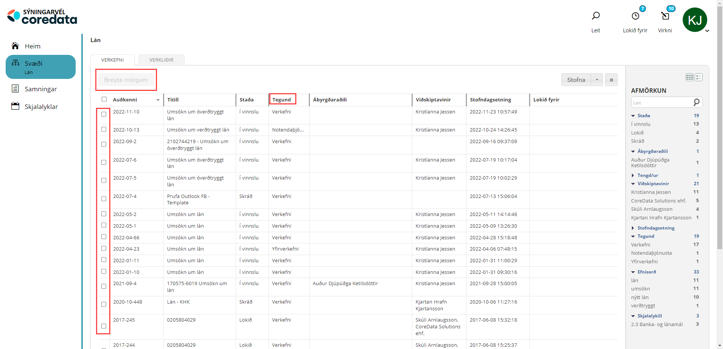Image resolution: width=723 pixels, height=349 pixels.
Task: Switch to the VERKLIÐIR tab
Action: click(161, 60)
